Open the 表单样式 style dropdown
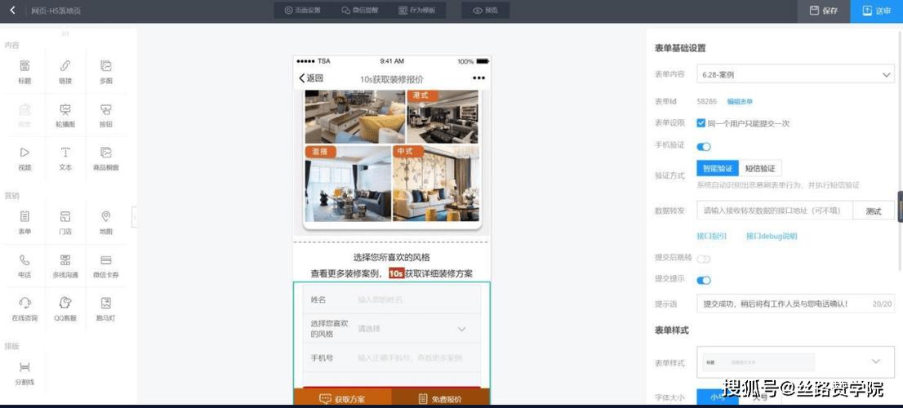Image resolution: width=903 pixels, height=408 pixels. tap(795, 362)
